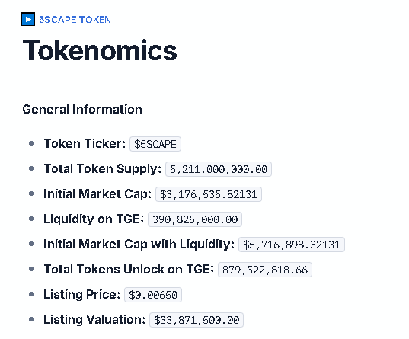The image size is (409, 339).
Task: Click the $5SCAPE ticker code badge
Action: tap(155, 144)
